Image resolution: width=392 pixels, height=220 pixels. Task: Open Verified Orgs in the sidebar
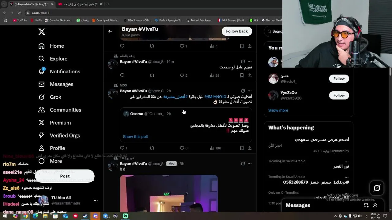click(59, 135)
